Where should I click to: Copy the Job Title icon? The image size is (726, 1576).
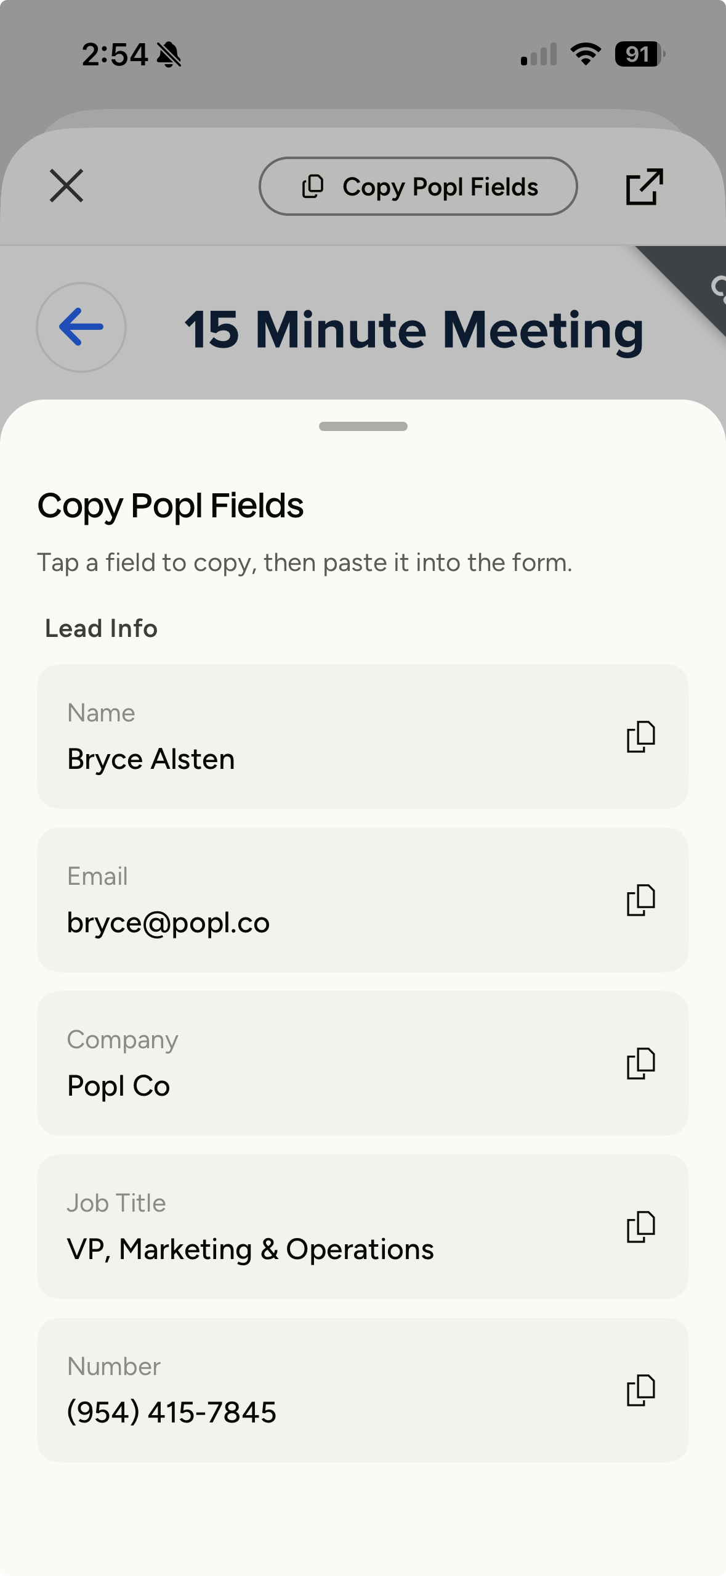coord(640,1226)
